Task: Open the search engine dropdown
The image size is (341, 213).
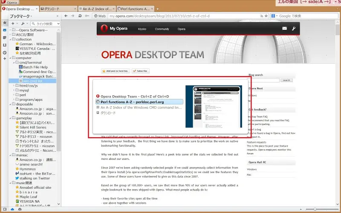Action: pyautogui.click(x=275, y=16)
